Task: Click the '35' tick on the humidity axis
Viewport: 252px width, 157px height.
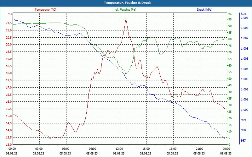Action: click(x=230, y=99)
